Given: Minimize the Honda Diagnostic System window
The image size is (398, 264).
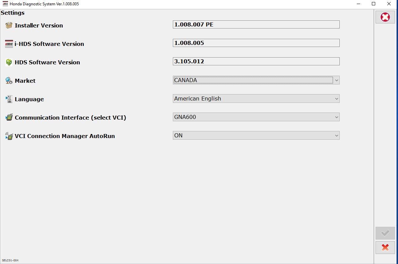Looking at the screenshot, I should [x=358, y=4].
